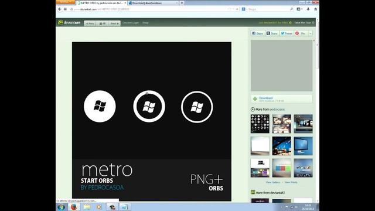Image resolution: width=375 pixels, height=211 pixels.
Task: Open the white blank wall thumbnail
Action: point(260,146)
